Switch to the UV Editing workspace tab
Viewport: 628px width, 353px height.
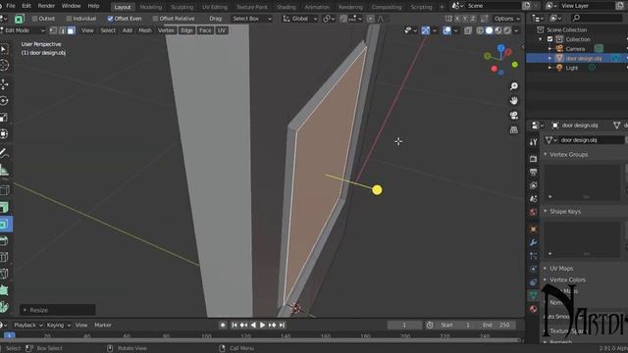[x=215, y=7]
